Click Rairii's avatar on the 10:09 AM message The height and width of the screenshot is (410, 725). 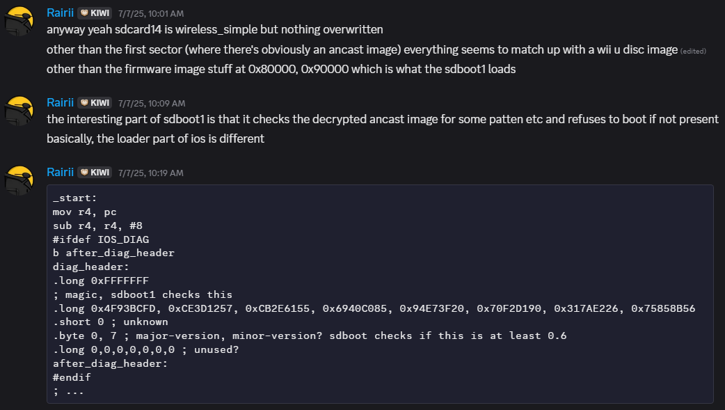coord(19,111)
